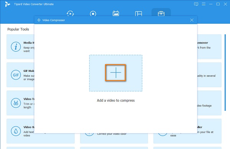Click the plus icon to add video

pyautogui.click(x=116, y=73)
